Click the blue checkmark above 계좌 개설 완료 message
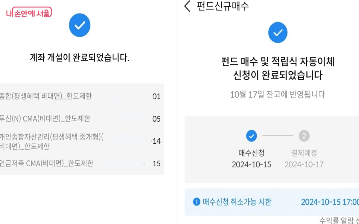Screen dimensions: 359x224 tap(79, 25)
